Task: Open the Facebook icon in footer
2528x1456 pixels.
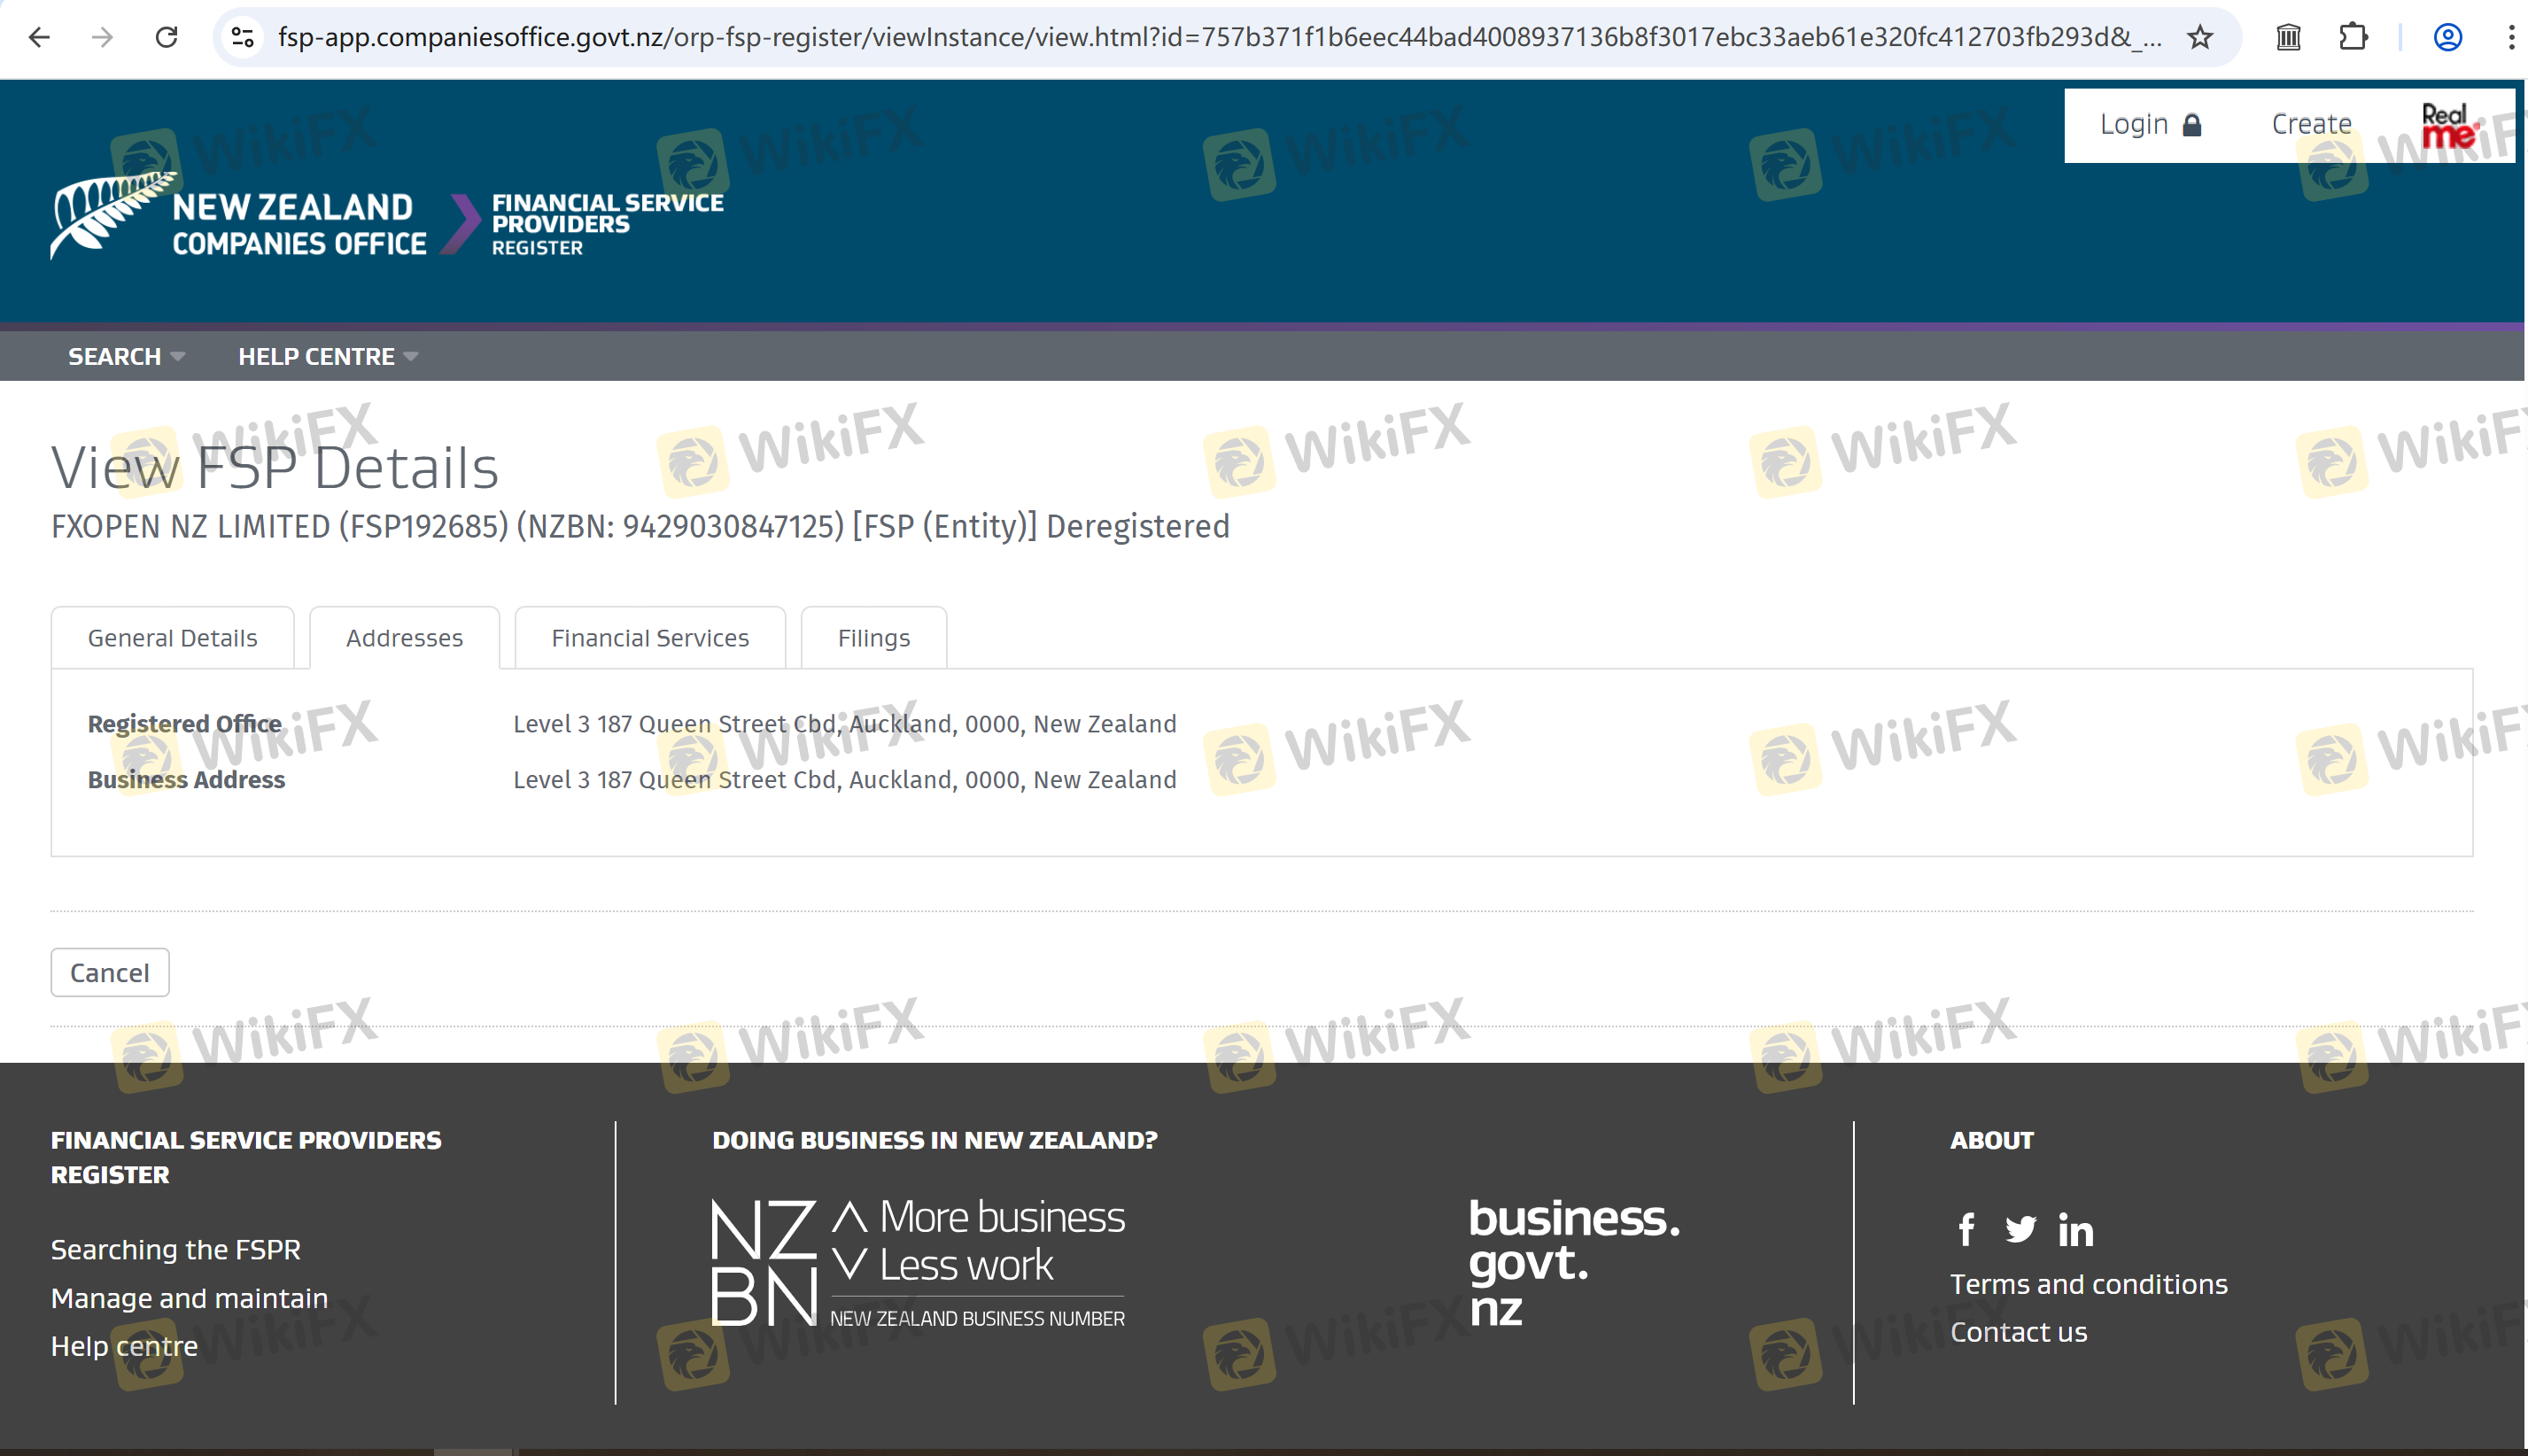Action: point(1966,1229)
